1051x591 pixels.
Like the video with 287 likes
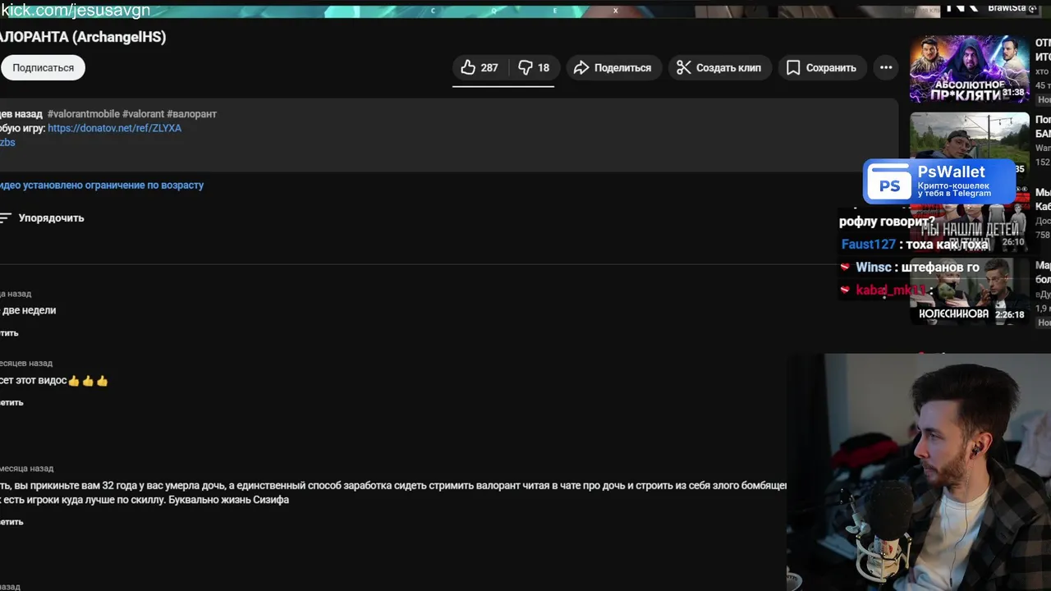coord(480,67)
